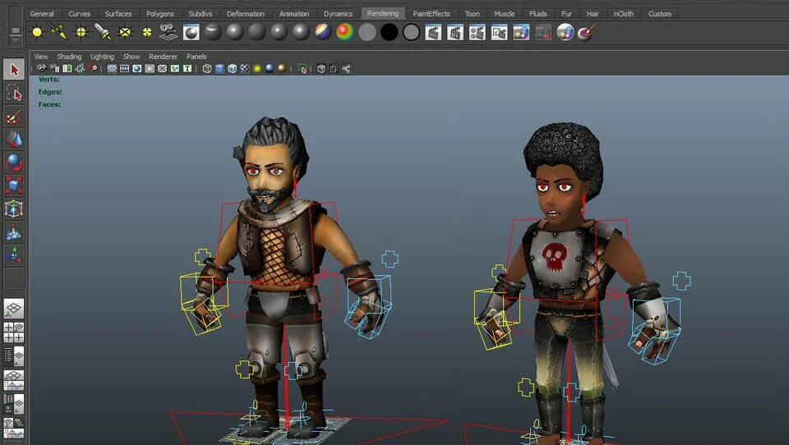Create a volume light from shelf

[147, 33]
